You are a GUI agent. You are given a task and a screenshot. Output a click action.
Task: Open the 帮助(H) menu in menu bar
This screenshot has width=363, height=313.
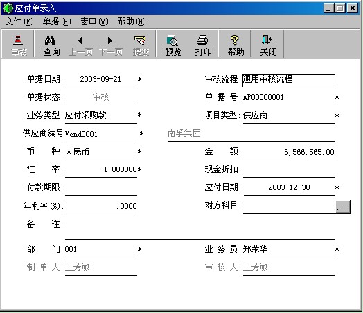coord(132,22)
